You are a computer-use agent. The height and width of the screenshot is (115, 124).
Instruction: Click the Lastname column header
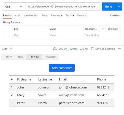(45, 79)
